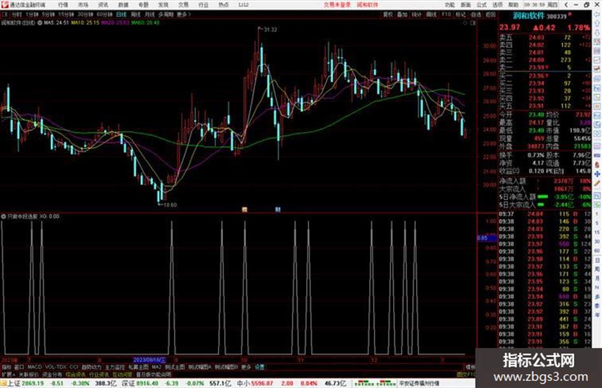Open the 交易 menu
Viewport: 602px width, 388px height.
183,5
